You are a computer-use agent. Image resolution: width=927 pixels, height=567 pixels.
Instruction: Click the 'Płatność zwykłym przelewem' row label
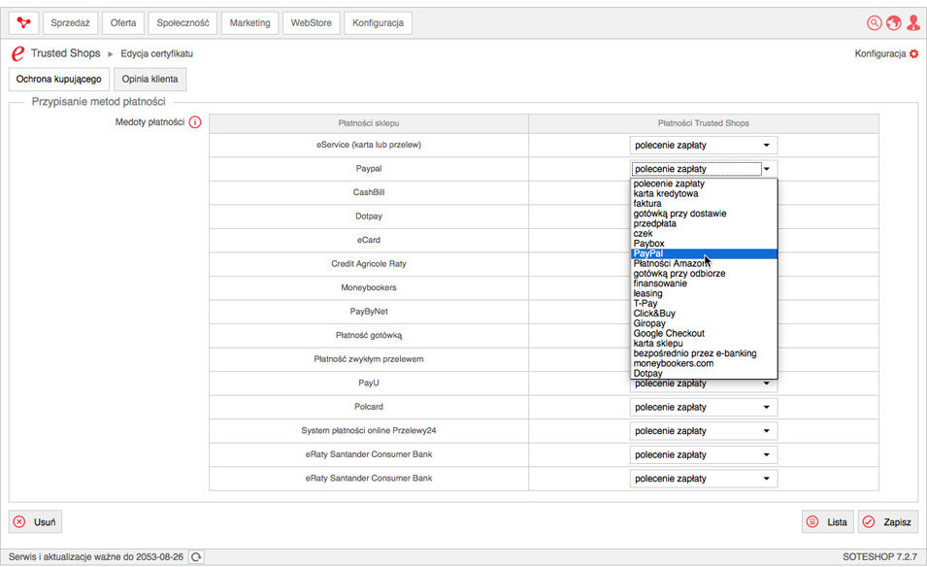369,359
